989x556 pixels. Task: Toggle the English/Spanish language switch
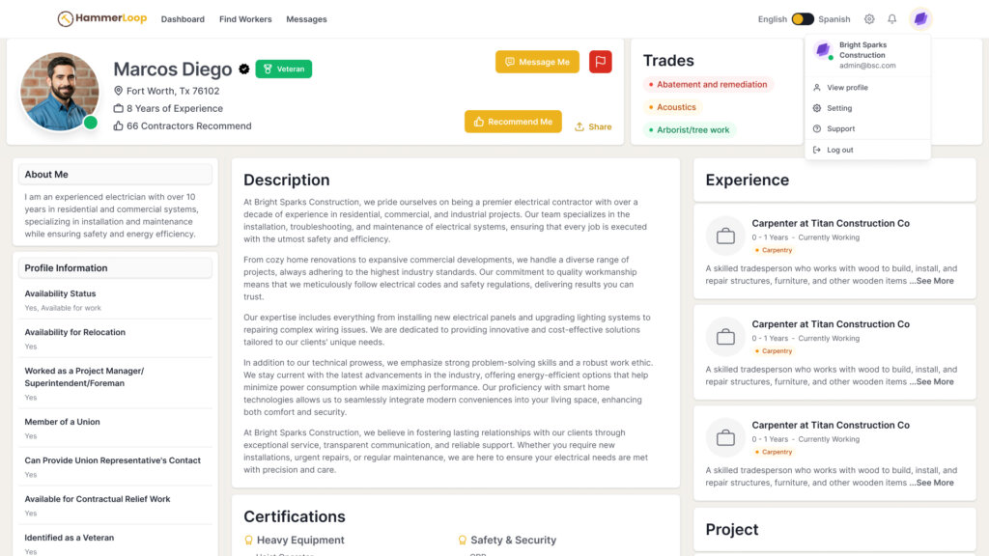tap(803, 19)
